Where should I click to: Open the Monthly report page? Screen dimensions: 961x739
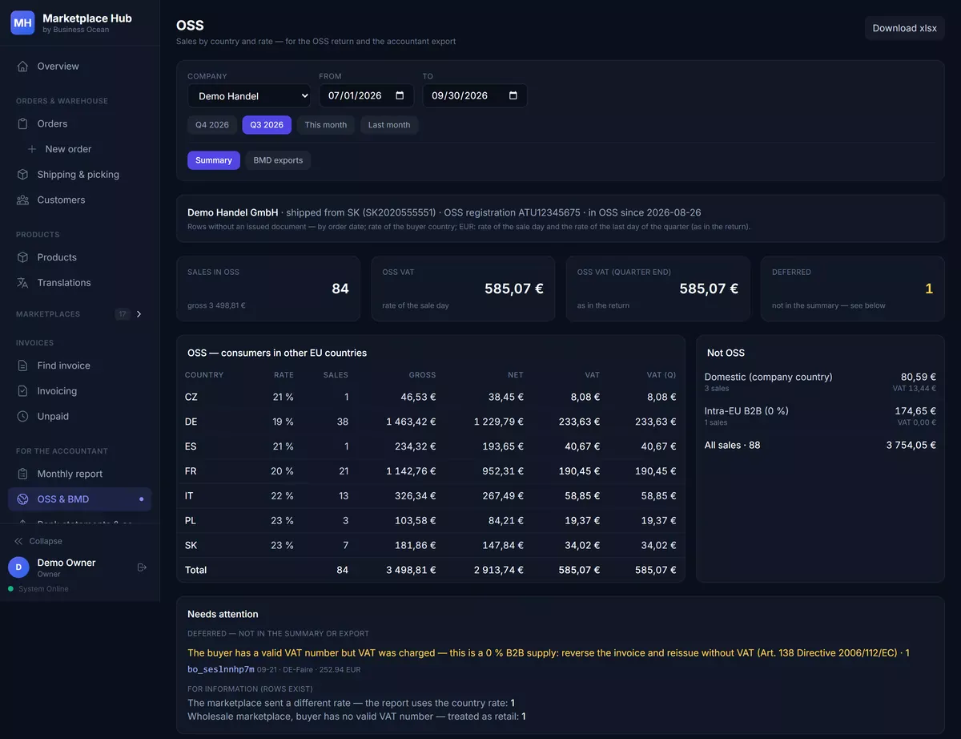(x=79, y=474)
